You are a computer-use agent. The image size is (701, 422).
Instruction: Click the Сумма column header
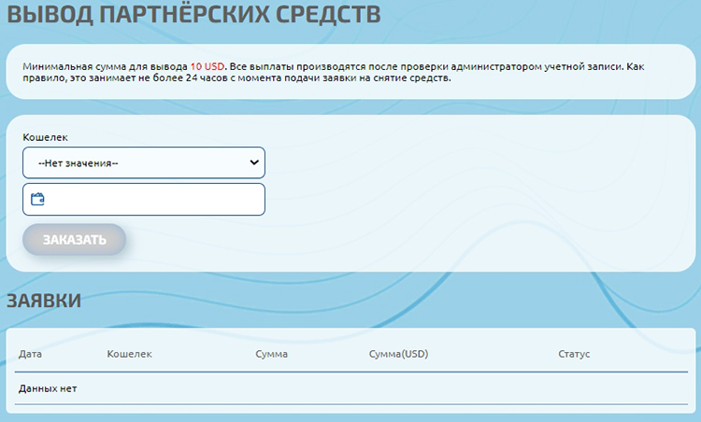271,355
